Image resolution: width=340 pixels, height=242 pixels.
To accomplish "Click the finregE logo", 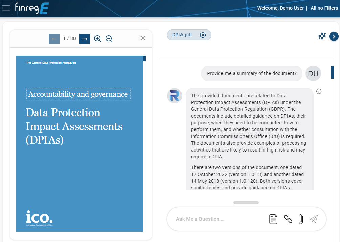I will coord(32,8).
